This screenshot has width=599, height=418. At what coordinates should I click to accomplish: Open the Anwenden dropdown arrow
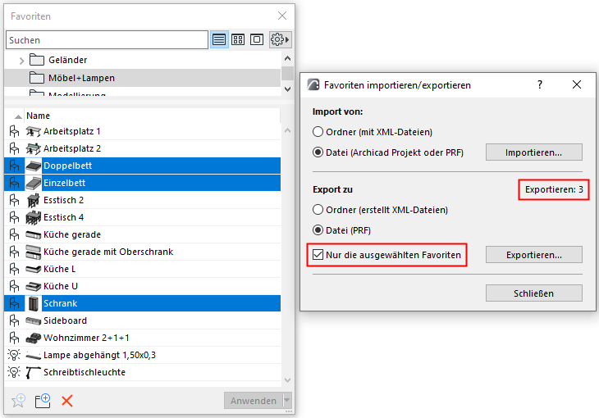click(x=286, y=401)
